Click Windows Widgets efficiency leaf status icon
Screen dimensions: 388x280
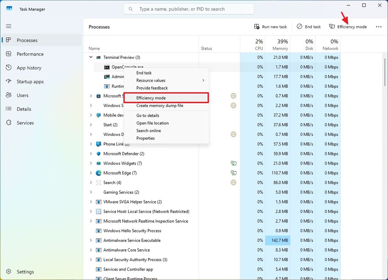tap(233, 163)
